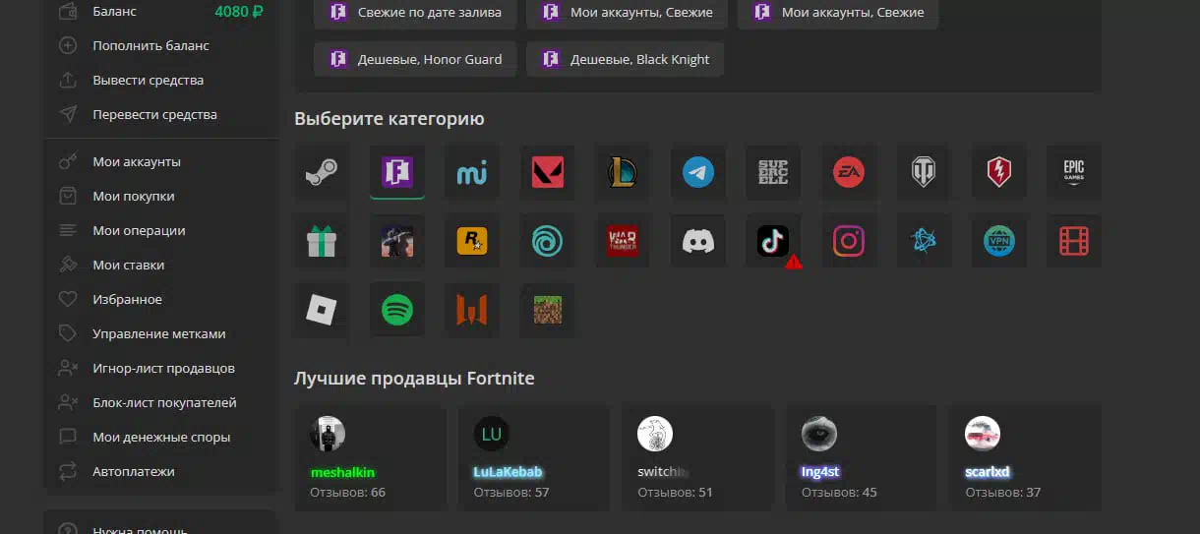Viewport: 1200px width, 534px height.
Task: Click the Отзывов: 45 text
Action: click(839, 492)
